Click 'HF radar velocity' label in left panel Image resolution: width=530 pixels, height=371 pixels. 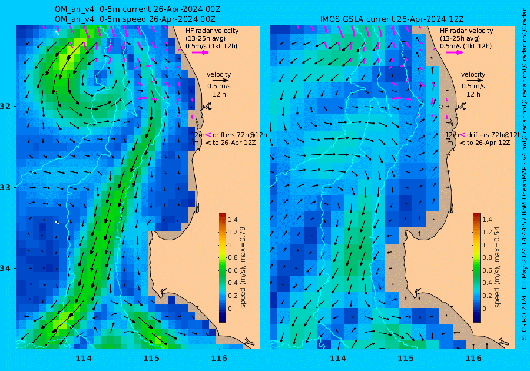(x=212, y=31)
